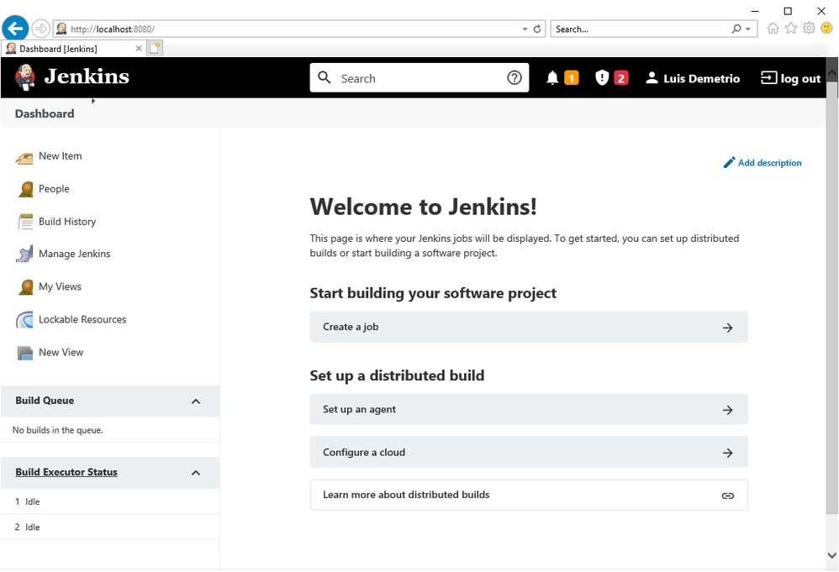Screen dimensions: 839x572
Task: Click the Lockable Resources icon
Action: [x=24, y=320]
